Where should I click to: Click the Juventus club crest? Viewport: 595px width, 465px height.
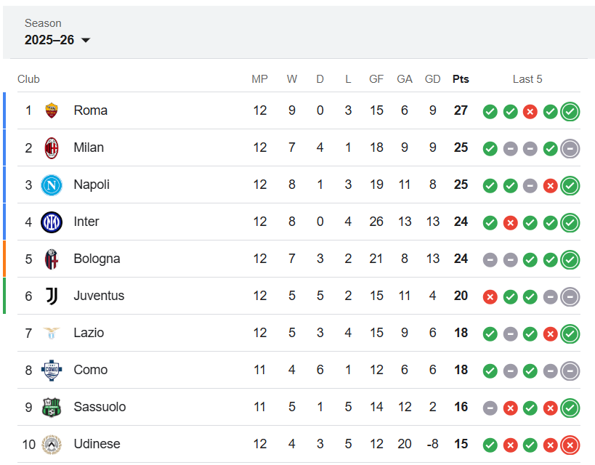click(52, 296)
